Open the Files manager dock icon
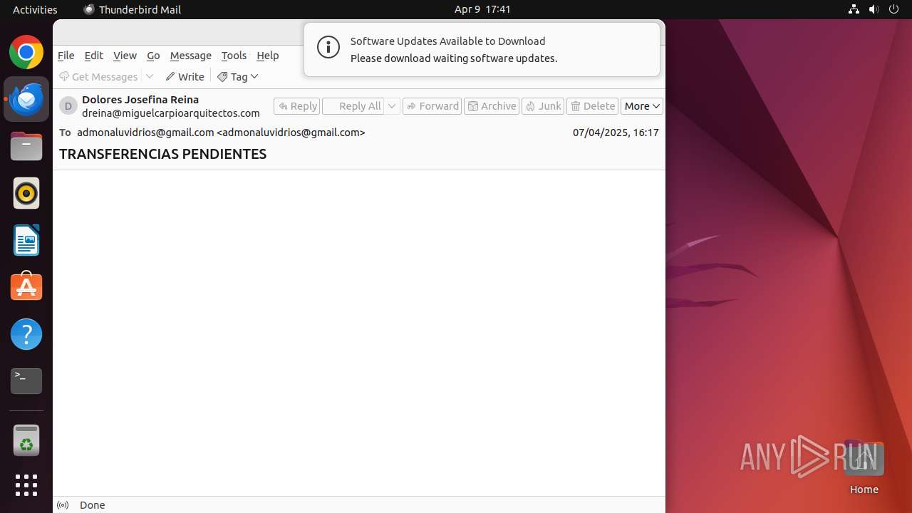Screen dimensions: 912x513 pos(26,147)
